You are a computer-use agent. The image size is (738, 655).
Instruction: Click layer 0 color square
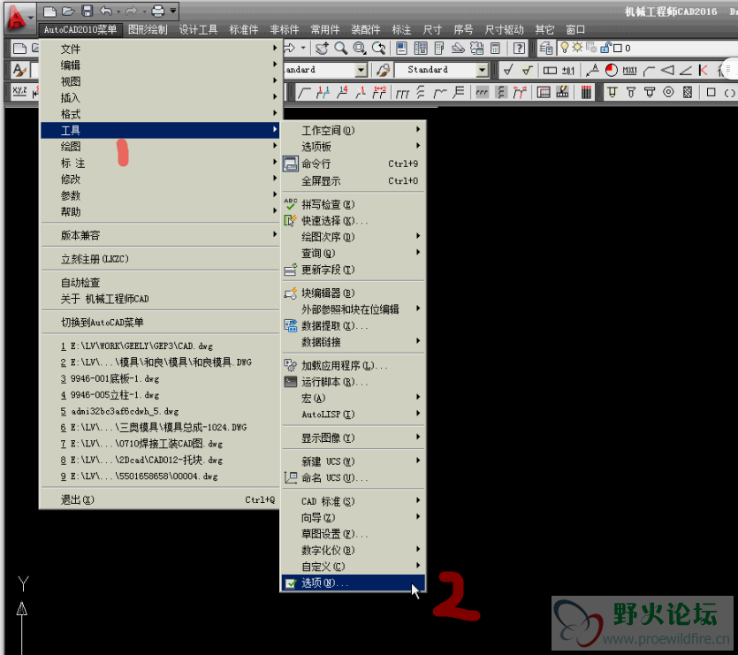pyautogui.click(x=618, y=48)
